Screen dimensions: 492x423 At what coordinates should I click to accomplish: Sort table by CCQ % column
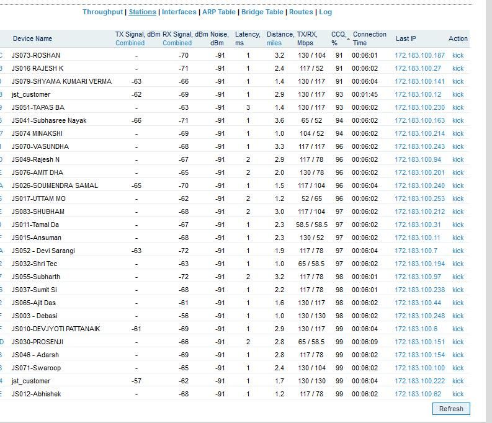pos(339,38)
